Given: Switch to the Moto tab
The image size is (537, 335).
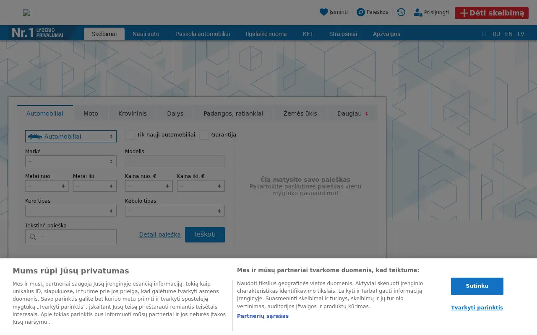Looking at the screenshot, I should pyautogui.click(x=91, y=113).
